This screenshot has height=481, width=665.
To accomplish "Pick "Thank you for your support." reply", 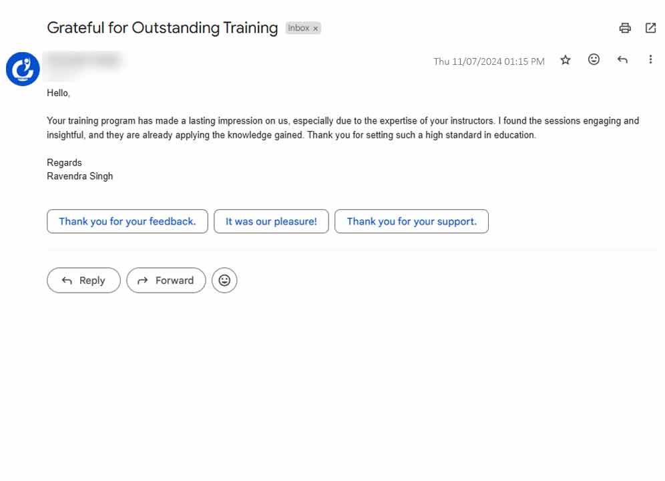I will coord(411,221).
